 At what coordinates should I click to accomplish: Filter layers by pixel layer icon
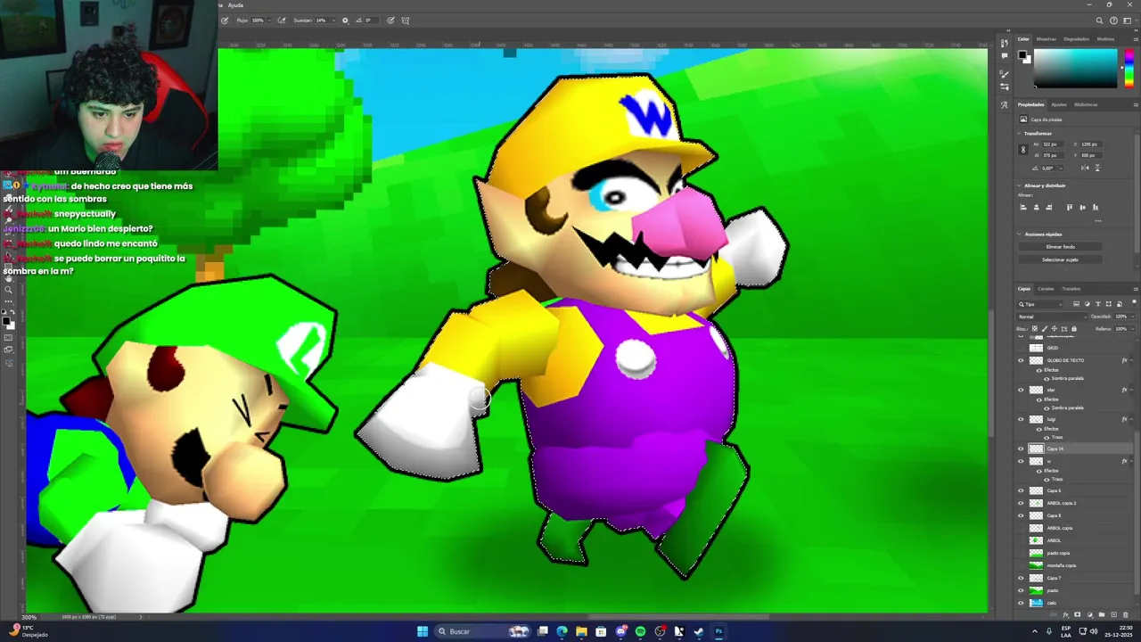1076,304
